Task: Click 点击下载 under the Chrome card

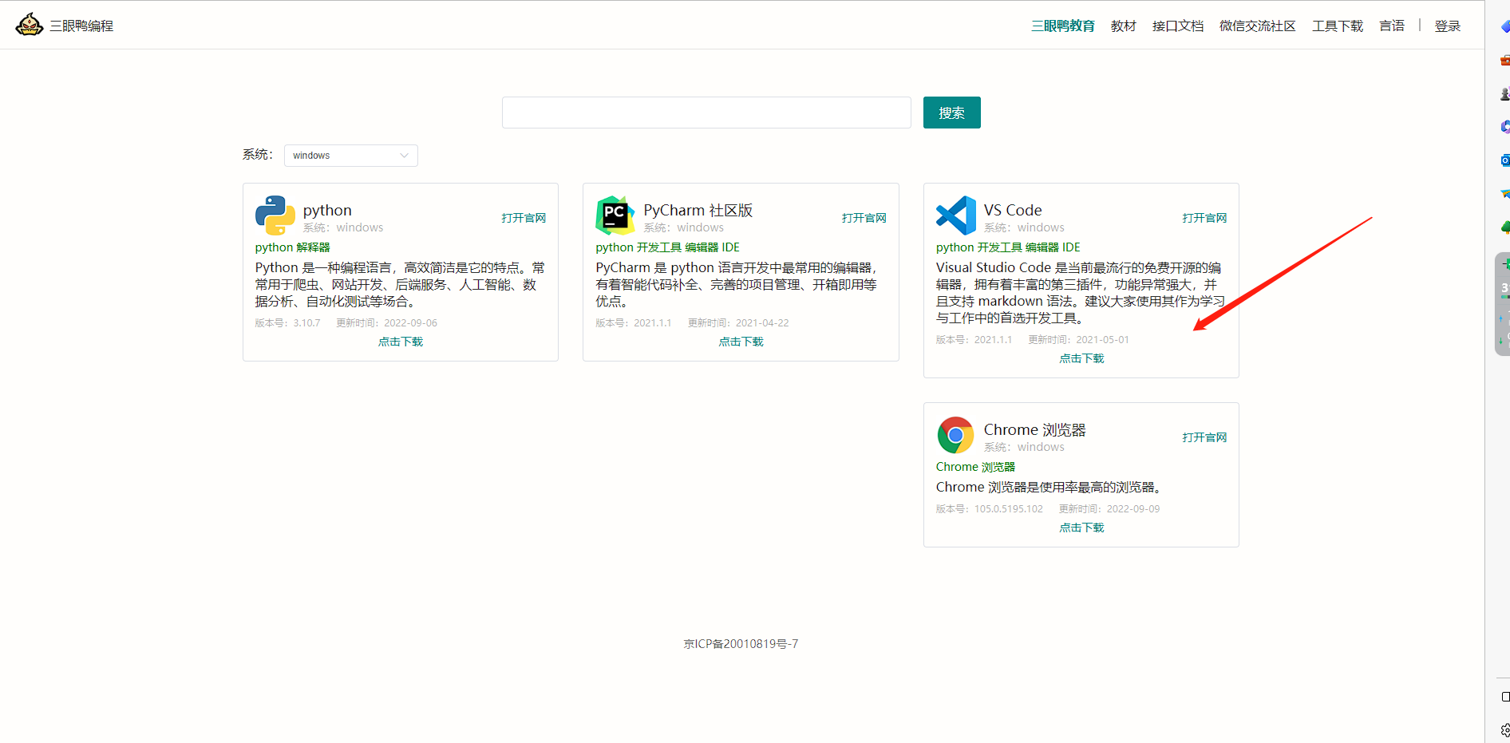Action: (1081, 528)
